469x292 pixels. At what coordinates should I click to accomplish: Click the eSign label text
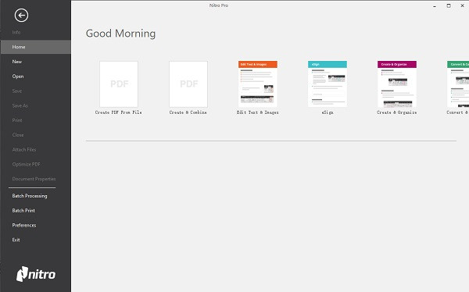click(328, 112)
